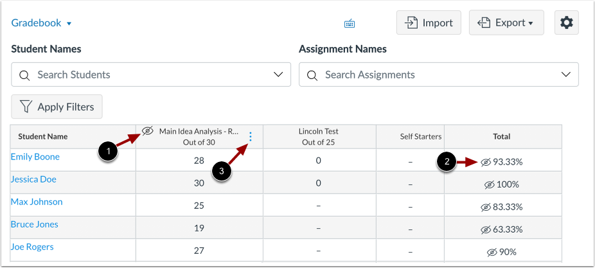Open Joe Rogers student link
595x268 pixels.
[32, 247]
